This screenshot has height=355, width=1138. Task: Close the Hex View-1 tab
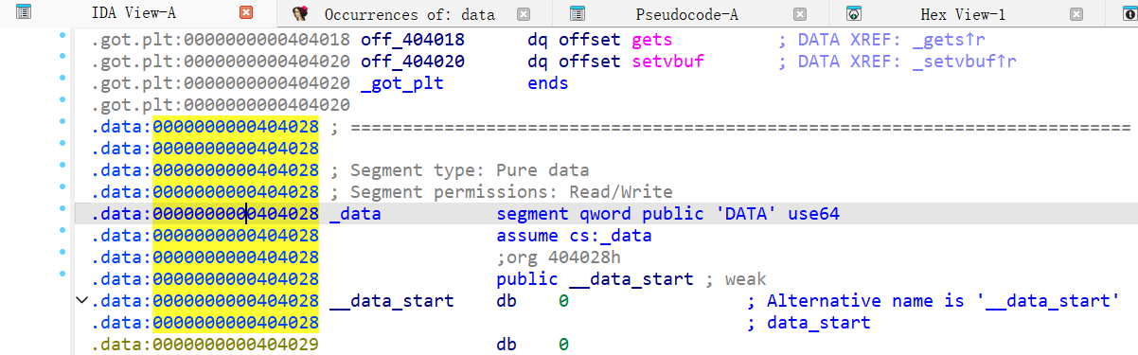coord(1076,14)
